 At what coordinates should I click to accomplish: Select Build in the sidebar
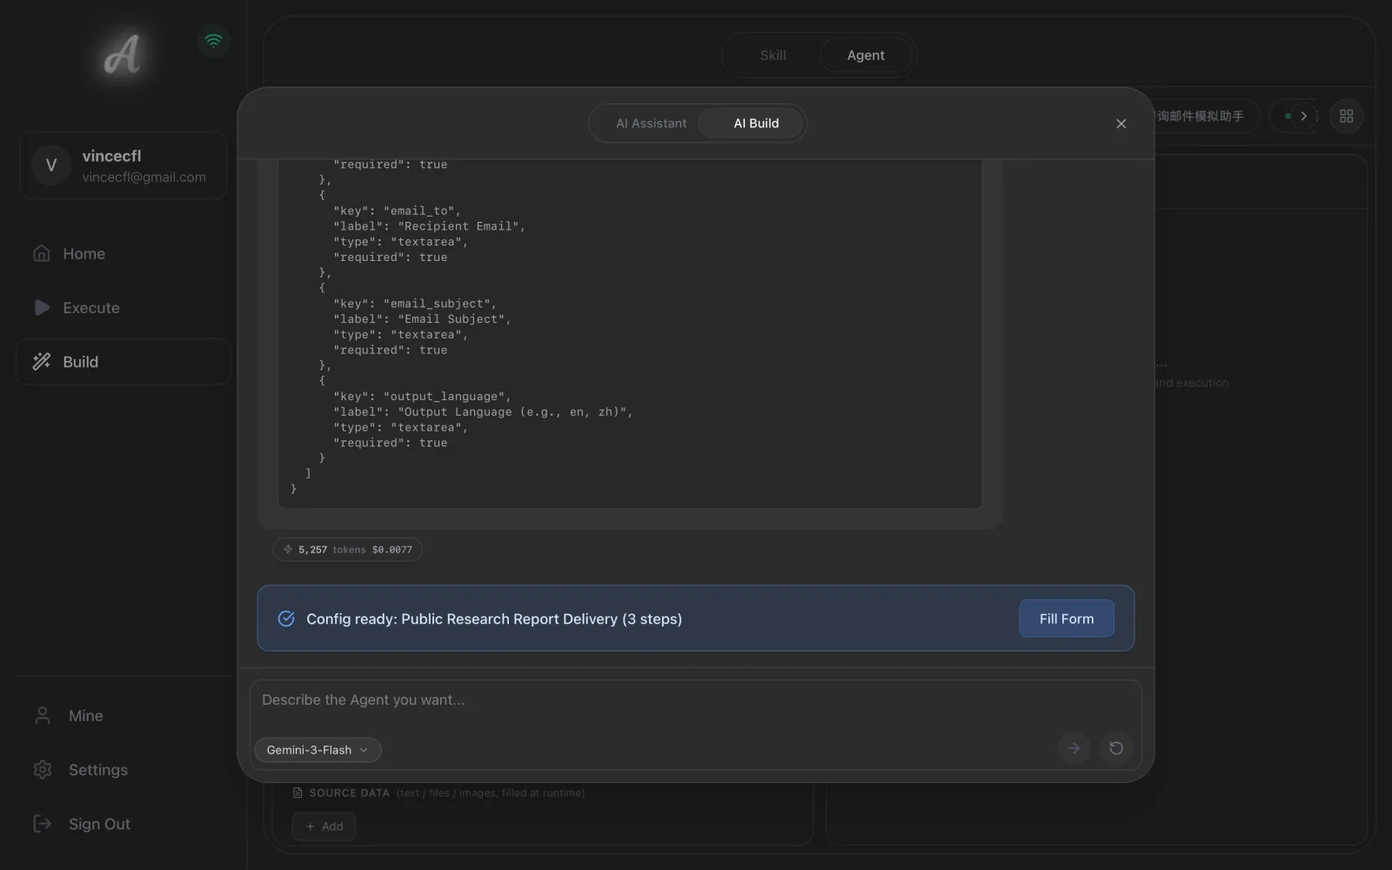click(123, 361)
